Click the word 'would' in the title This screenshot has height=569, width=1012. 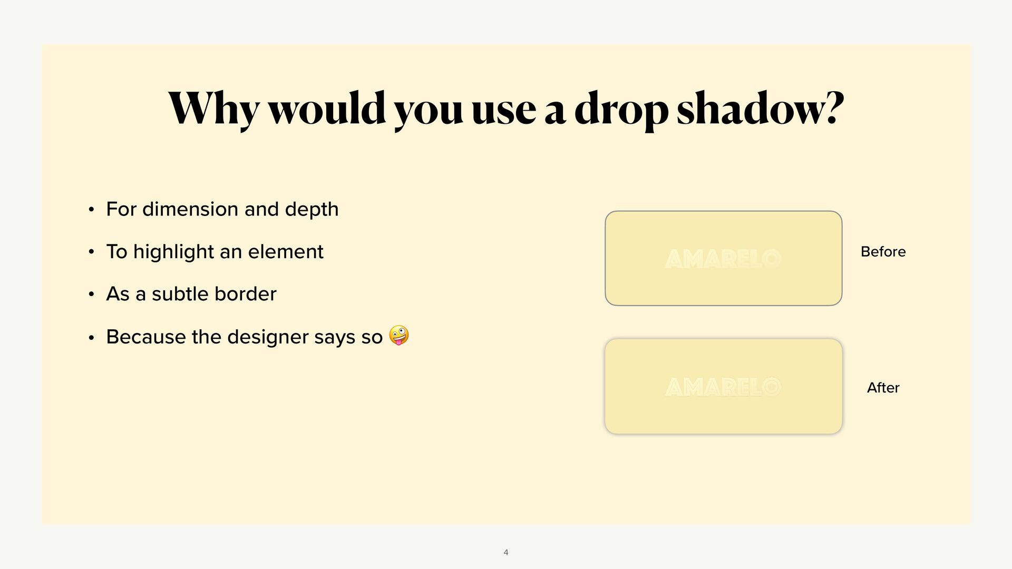coord(327,108)
